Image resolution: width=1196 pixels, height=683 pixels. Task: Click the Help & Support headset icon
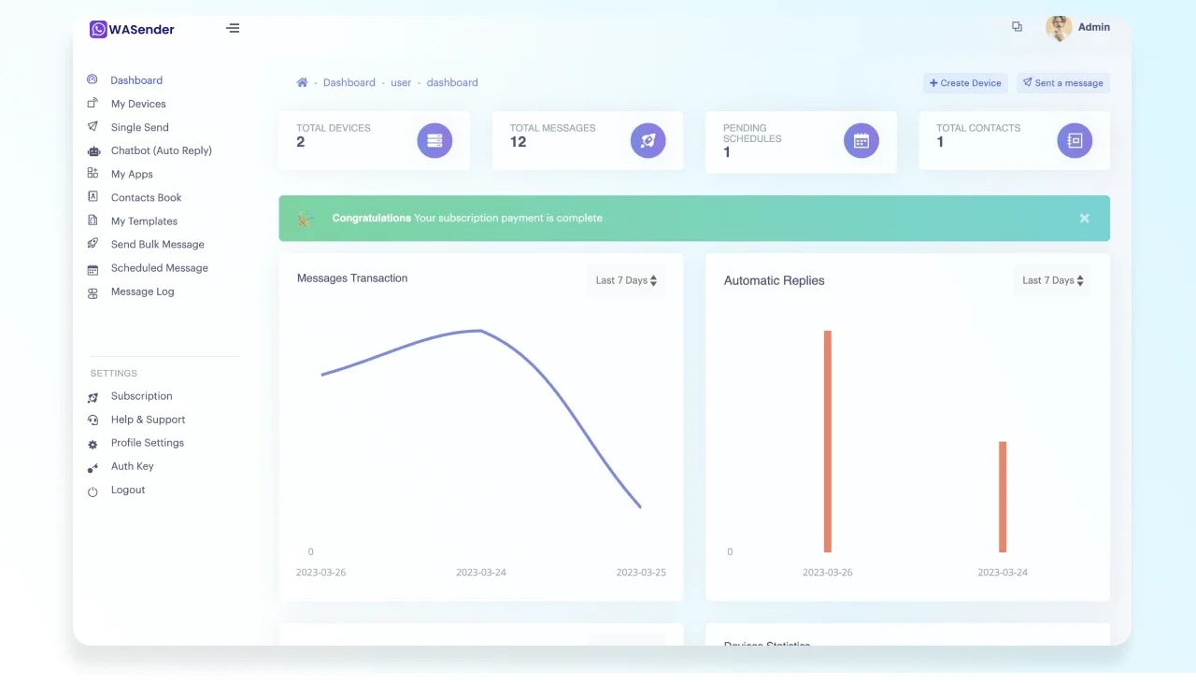click(93, 420)
